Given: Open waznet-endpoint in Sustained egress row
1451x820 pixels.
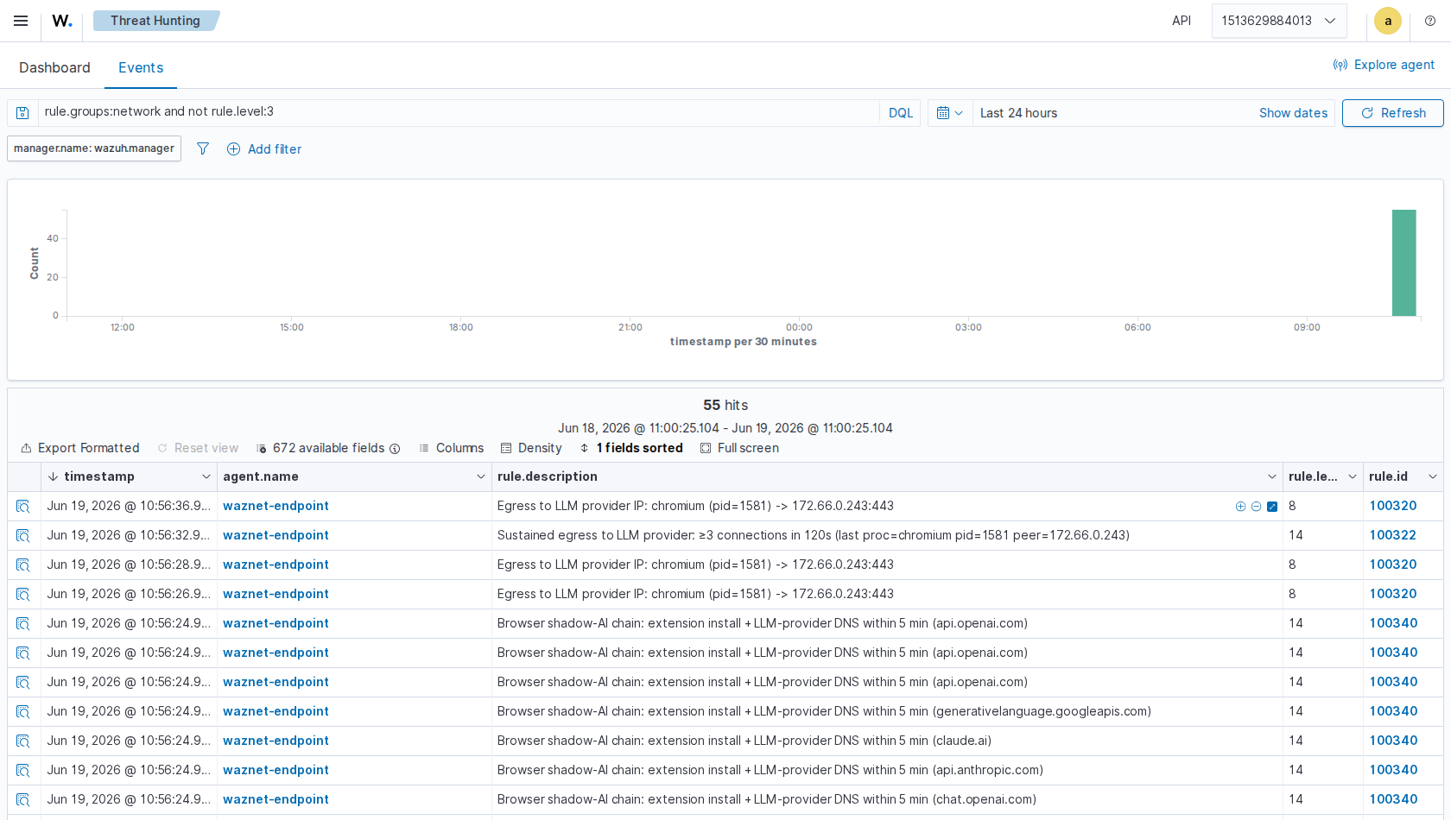Looking at the screenshot, I should coord(276,535).
